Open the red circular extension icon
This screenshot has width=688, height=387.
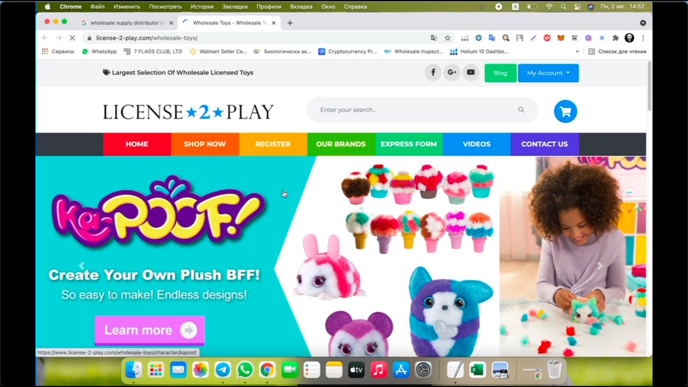point(547,38)
